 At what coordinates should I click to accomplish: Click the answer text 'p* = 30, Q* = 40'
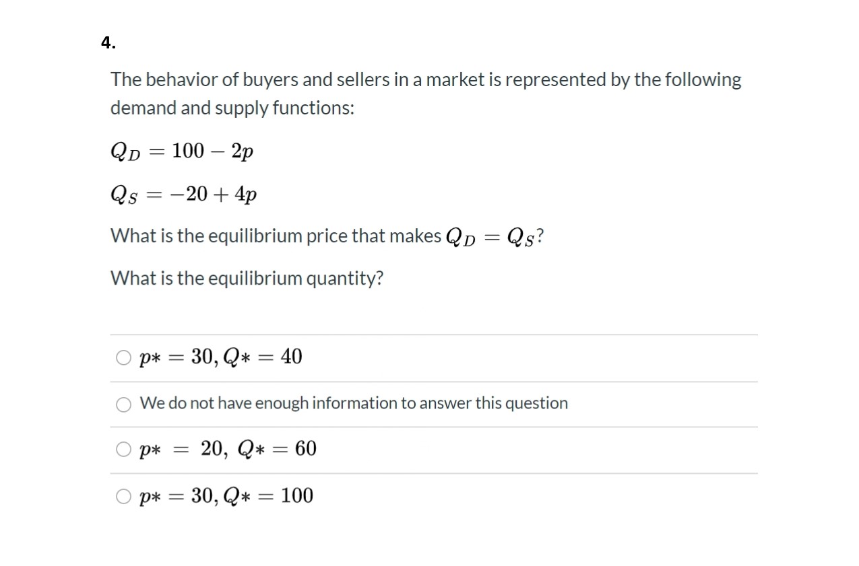(x=220, y=357)
